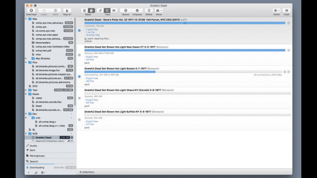Select the rightmost View segment
Viewport: 317px width, 178px height.
[x=114, y=11]
